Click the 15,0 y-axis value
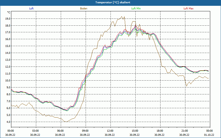The height and width of the screenshot is (138, 221). 8,46
